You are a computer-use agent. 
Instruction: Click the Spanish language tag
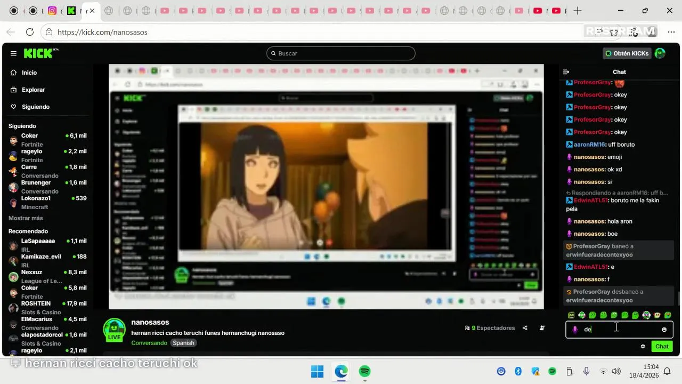coord(183,343)
